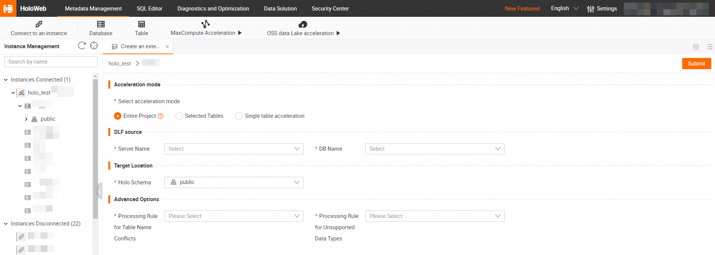The width and height of the screenshot is (715, 255).
Task: Open the Database toolbar icon
Action: pyautogui.click(x=101, y=24)
